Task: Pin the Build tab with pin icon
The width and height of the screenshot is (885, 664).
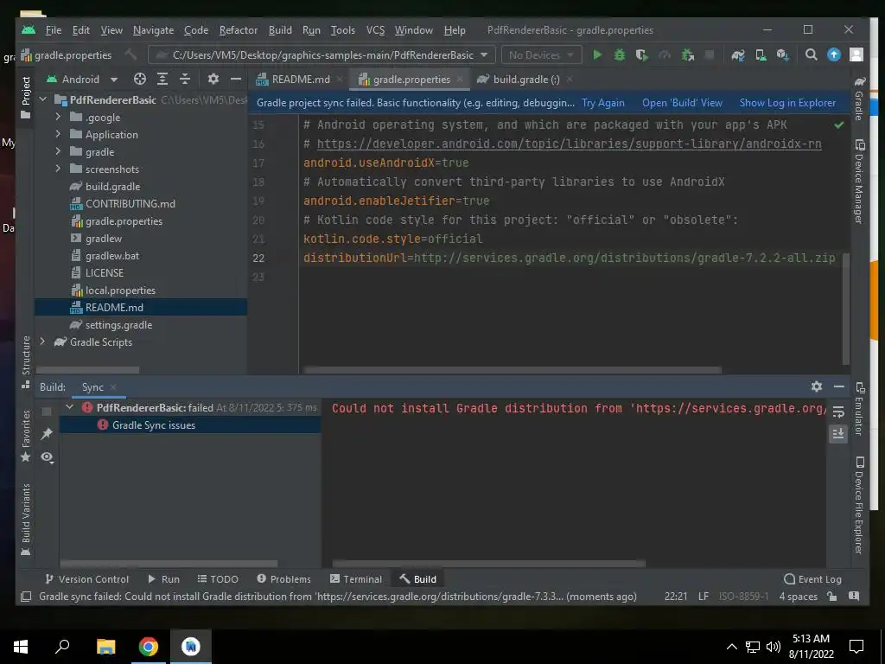Action: pyautogui.click(x=47, y=434)
